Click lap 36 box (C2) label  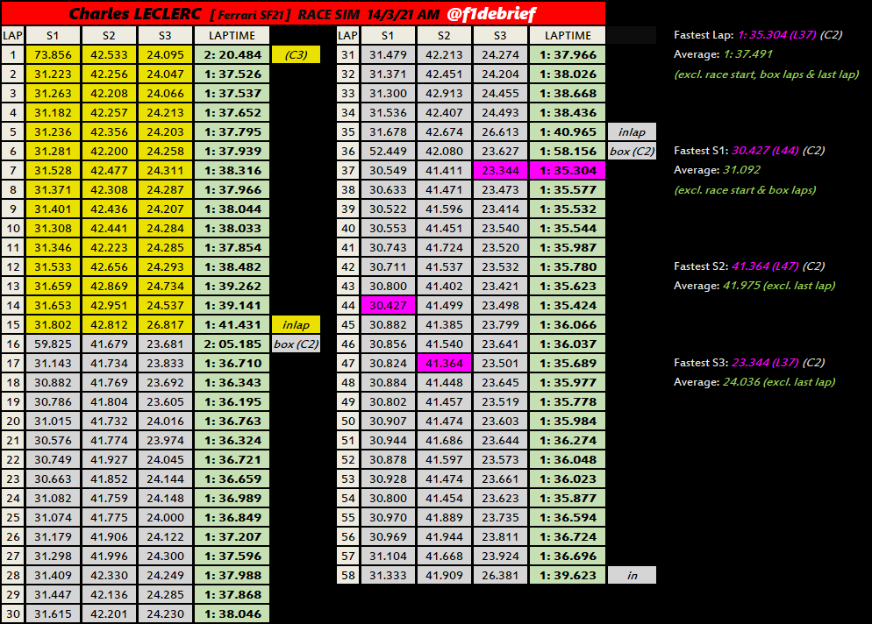click(x=632, y=151)
